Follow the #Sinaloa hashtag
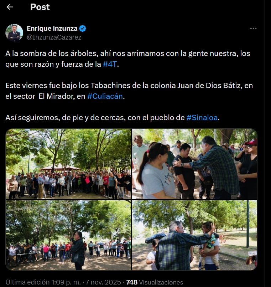The image size is (271, 287). pos(202,118)
